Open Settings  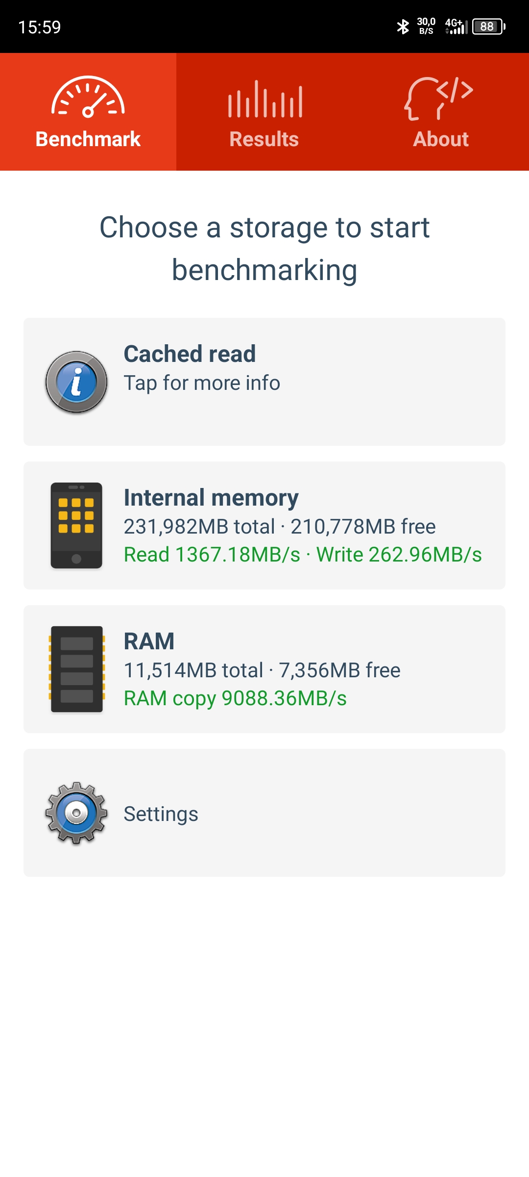tap(264, 813)
